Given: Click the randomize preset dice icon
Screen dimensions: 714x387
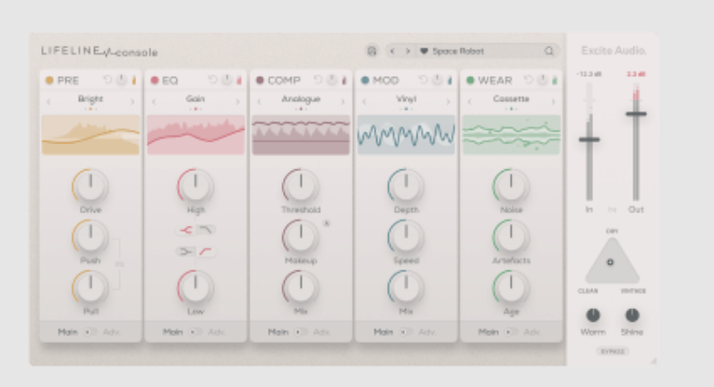Looking at the screenshot, I should [372, 51].
